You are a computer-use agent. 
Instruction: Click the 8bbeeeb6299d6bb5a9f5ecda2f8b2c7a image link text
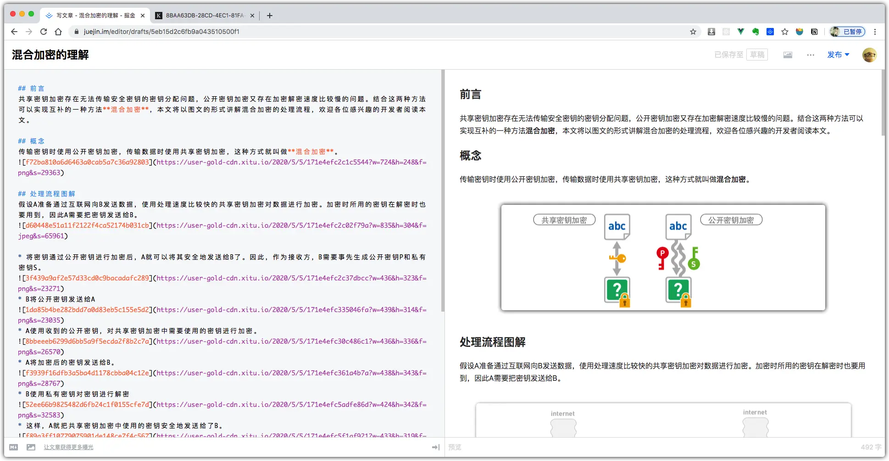(x=87, y=341)
